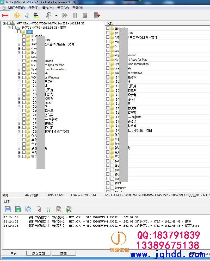210x261 pixels.
Task: Open the search tool dropdown arrow
Action: (56, 16)
